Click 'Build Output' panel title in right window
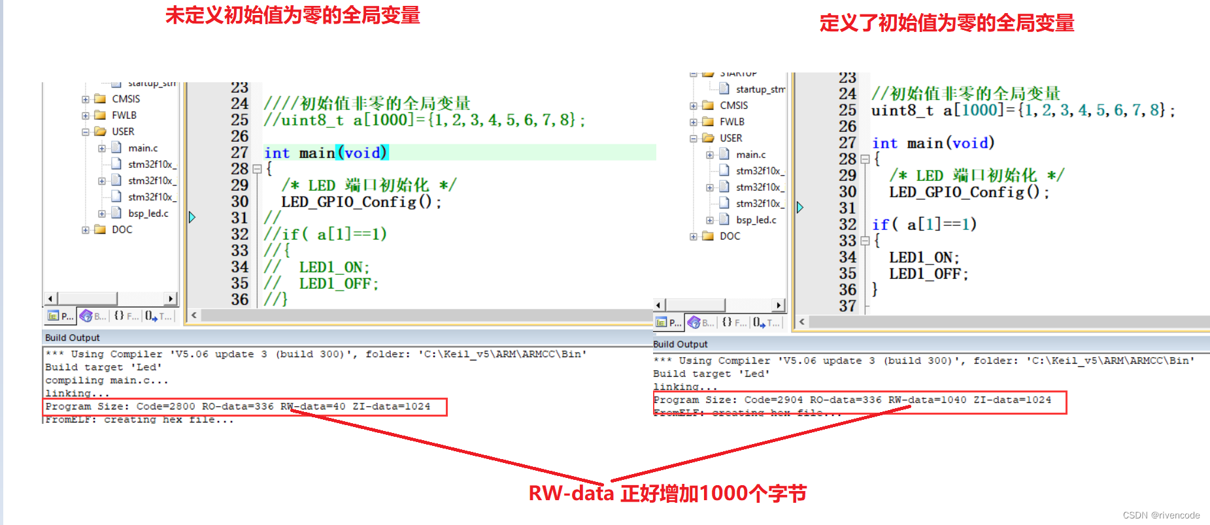 [x=681, y=344]
